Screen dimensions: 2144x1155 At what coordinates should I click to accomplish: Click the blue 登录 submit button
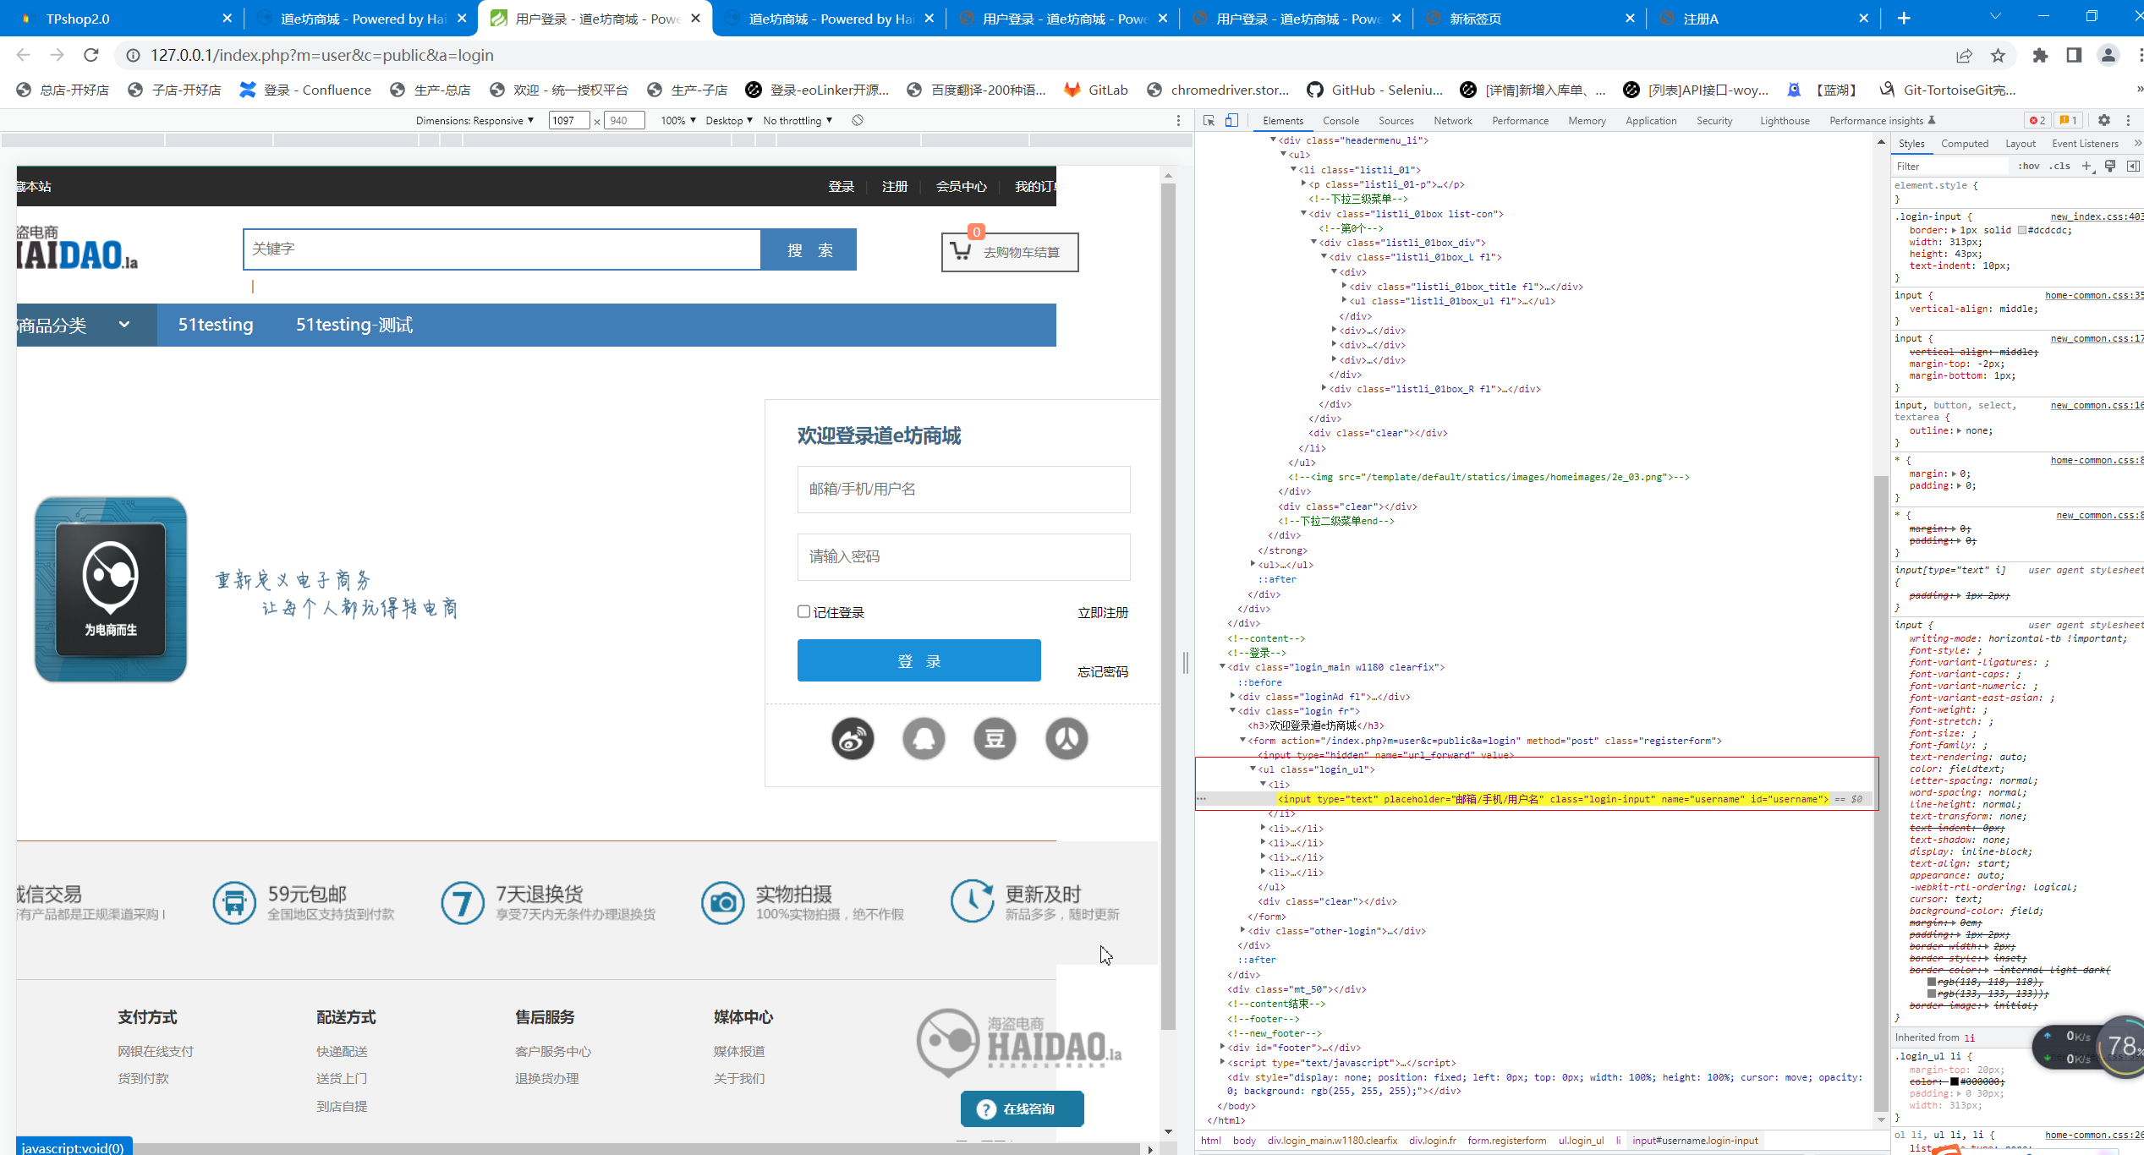click(x=918, y=660)
